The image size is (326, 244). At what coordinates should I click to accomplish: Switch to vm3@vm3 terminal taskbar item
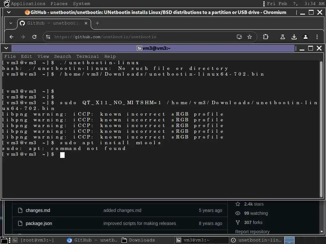201,240
